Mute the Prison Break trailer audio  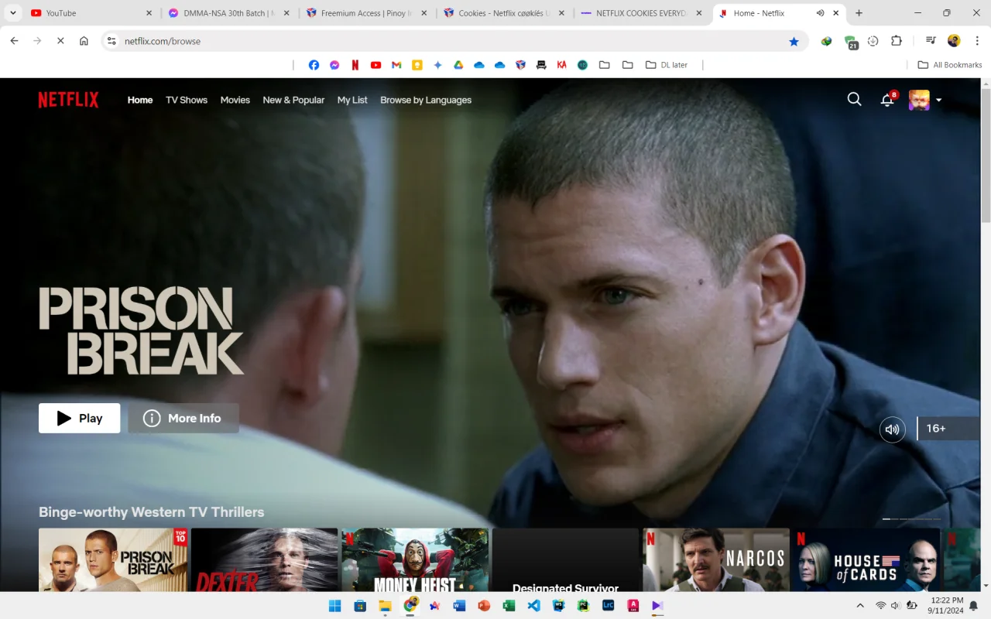893,429
